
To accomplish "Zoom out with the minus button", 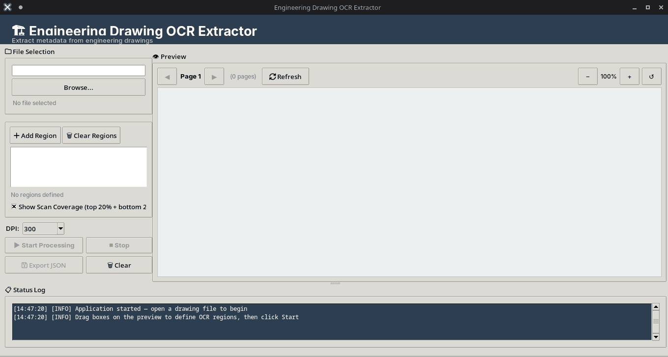I will pos(588,77).
